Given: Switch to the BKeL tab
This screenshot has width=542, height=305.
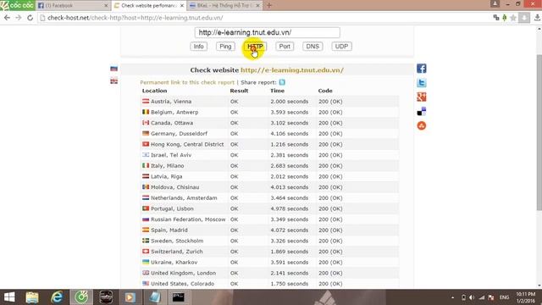Looking at the screenshot, I should (x=223, y=6).
